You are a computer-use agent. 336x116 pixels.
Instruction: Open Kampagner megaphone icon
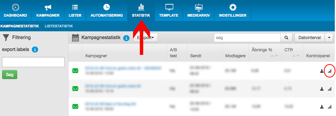[48, 8]
